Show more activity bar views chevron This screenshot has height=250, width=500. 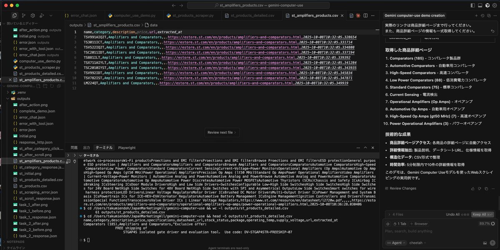click(x=51, y=15)
